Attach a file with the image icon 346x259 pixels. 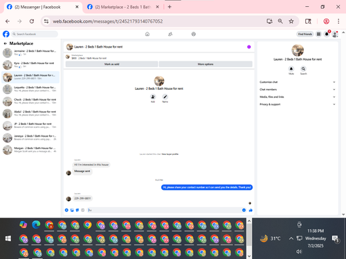pos(72,210)
